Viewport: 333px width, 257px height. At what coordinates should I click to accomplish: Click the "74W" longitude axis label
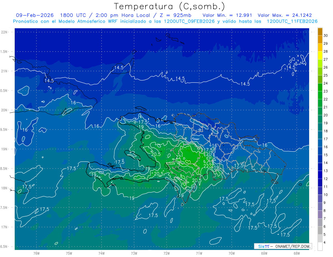(x=102, y=253)
